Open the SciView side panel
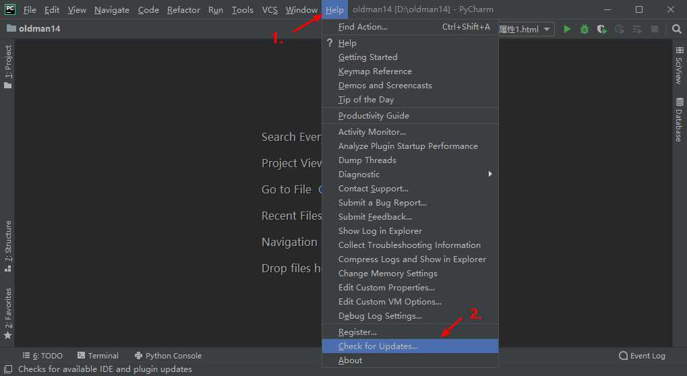This screenshot has width=687, height=376. 679,65
